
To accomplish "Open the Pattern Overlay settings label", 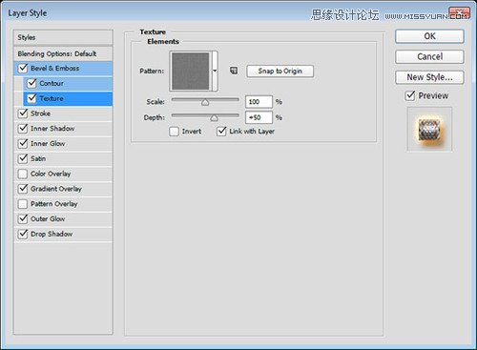I will coord(54,204).
